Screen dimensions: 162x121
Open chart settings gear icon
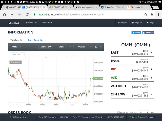click(96, 47)
